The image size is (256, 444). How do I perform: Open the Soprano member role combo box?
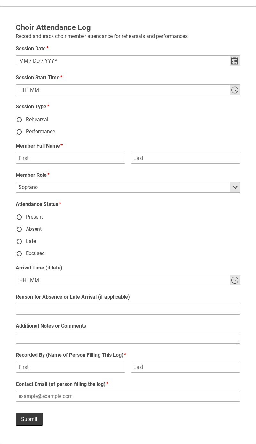coord(128,187)
